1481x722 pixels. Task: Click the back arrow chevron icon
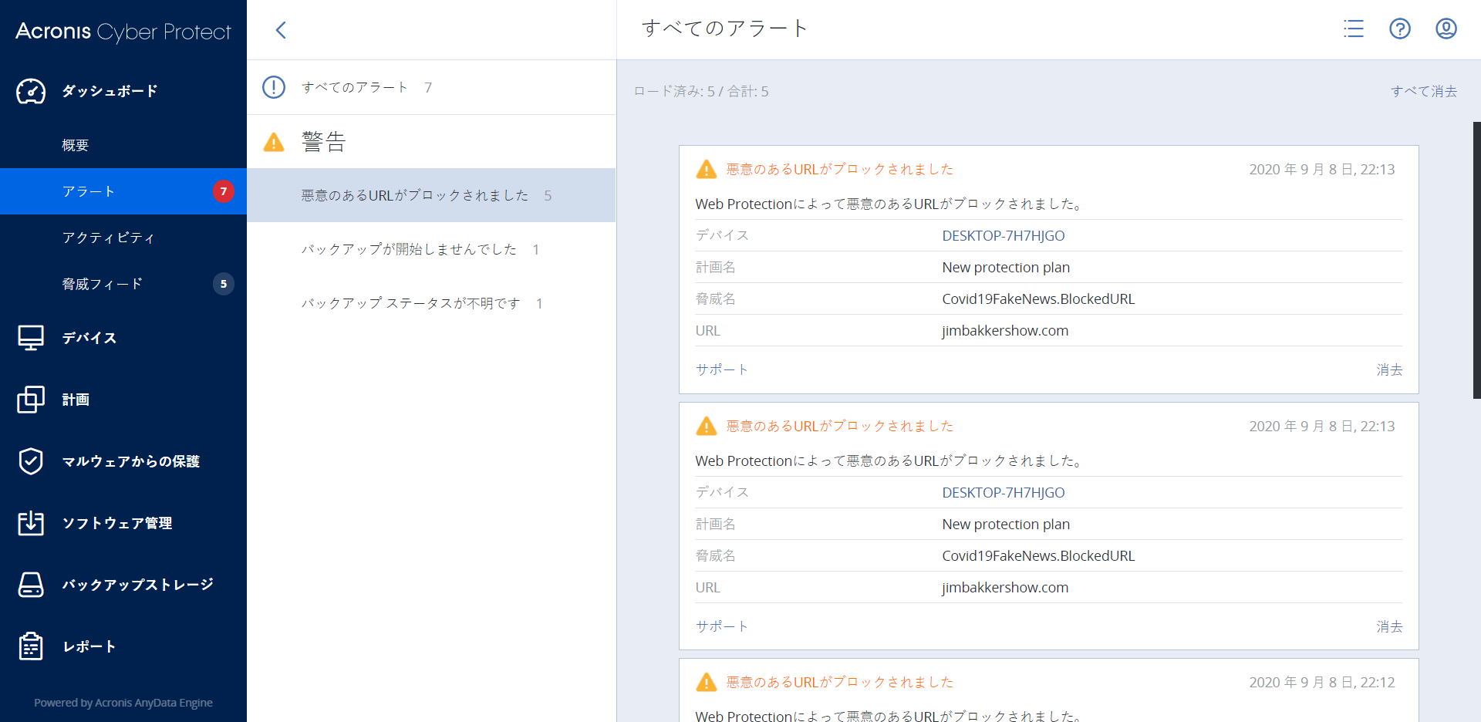click(x=281, y=30)
